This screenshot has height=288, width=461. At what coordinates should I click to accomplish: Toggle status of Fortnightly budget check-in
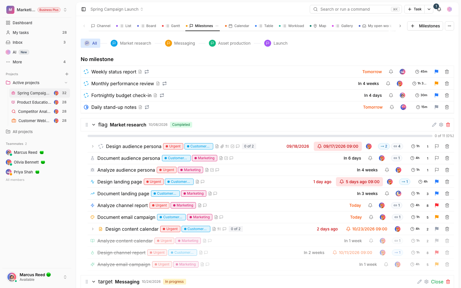pos(86,95)
